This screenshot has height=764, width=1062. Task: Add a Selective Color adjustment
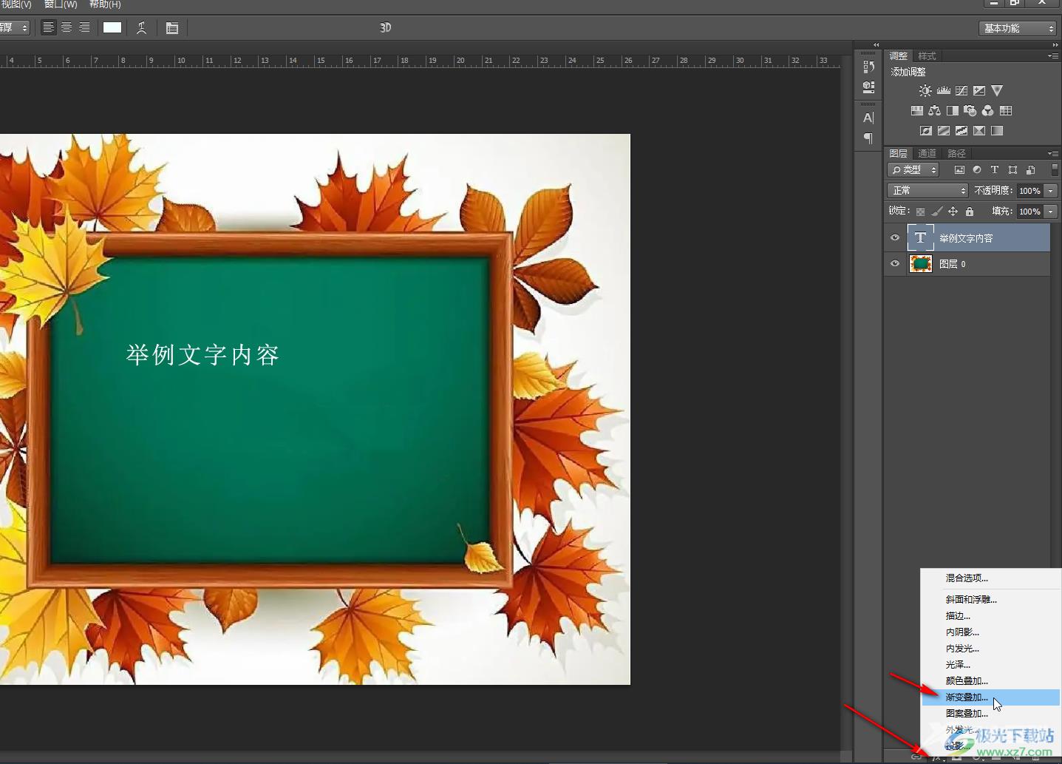(x=979, y=130)
